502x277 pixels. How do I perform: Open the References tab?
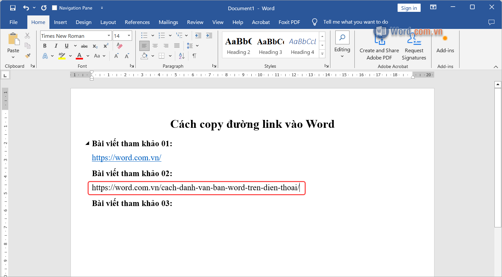pyautogui.click(x=137, y=22)
